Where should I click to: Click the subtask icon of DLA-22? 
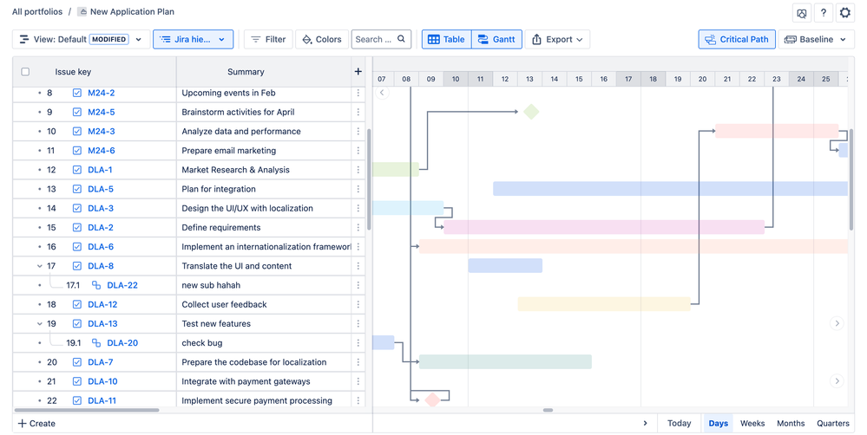pos(96,285)
